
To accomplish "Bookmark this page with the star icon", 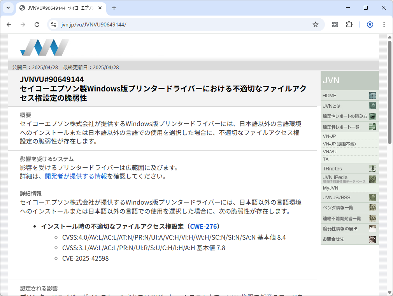I will tap(315, 24).
